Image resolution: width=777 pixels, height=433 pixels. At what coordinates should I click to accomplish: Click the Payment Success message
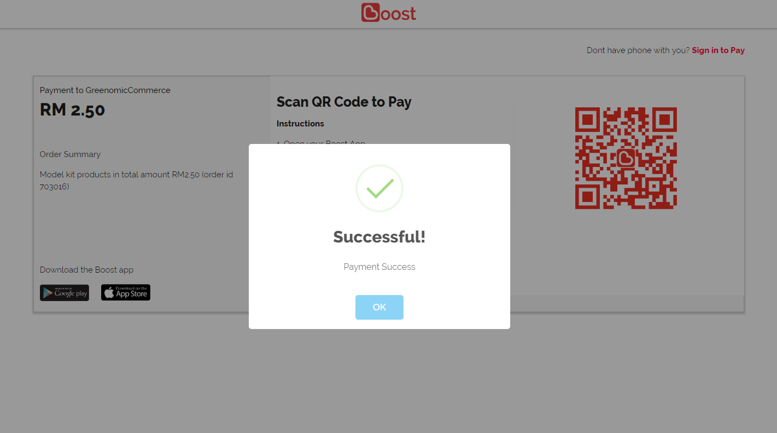[379, 267]
